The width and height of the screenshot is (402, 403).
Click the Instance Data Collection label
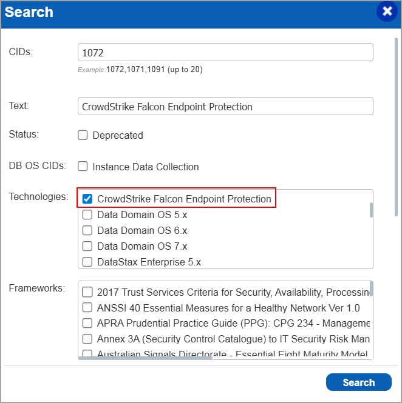click(x=146, y=167)
